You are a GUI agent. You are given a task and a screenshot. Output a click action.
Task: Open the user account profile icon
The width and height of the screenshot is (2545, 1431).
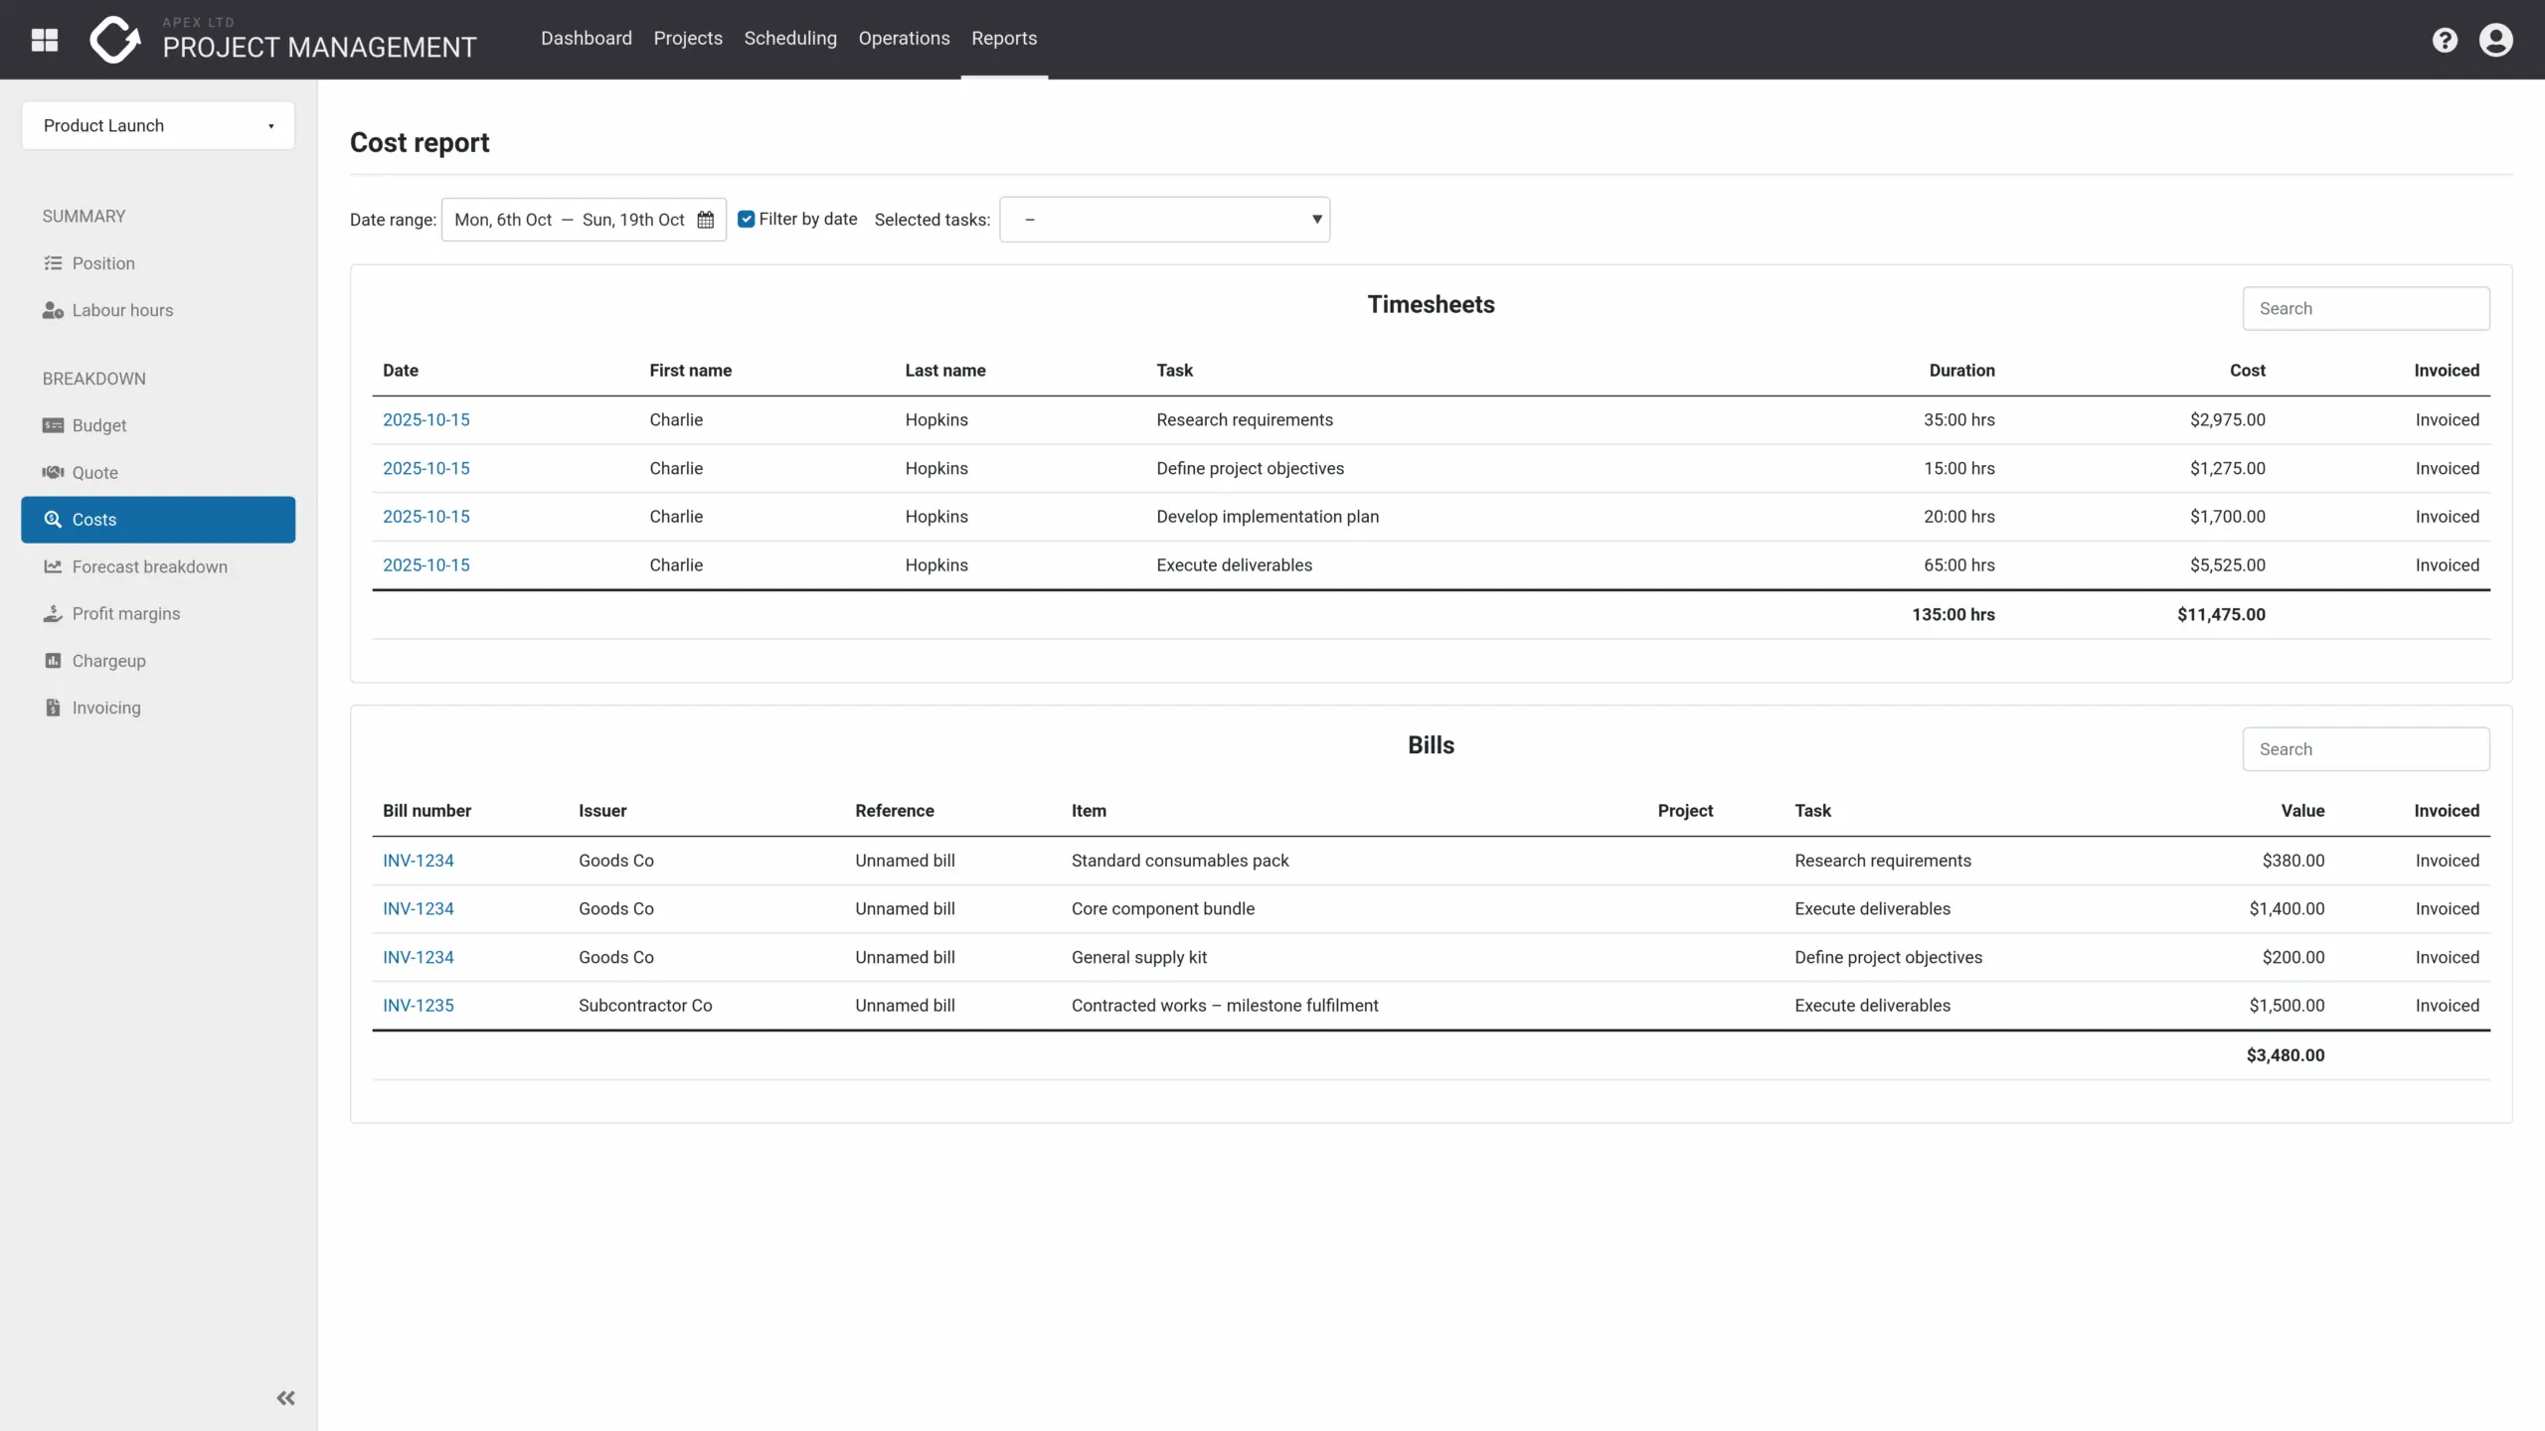click(x=2495, y=40)
